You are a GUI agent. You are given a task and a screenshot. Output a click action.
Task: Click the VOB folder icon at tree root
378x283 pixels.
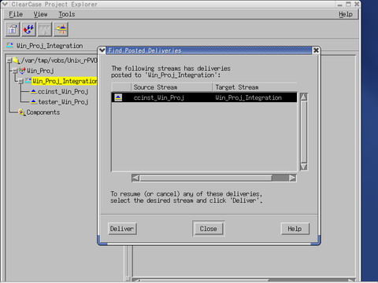tap(17, 61)
